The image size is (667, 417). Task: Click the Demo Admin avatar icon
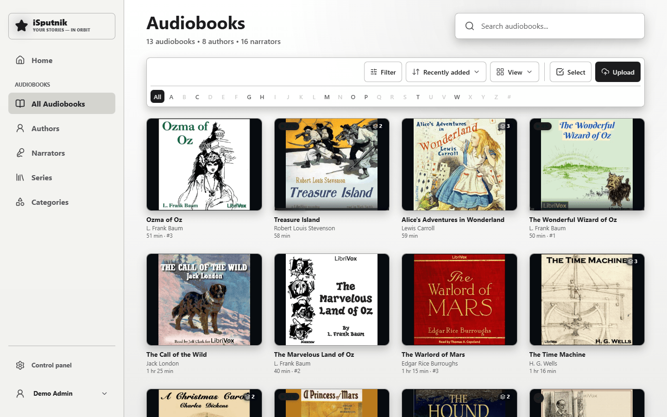click(x=20, y=393)
